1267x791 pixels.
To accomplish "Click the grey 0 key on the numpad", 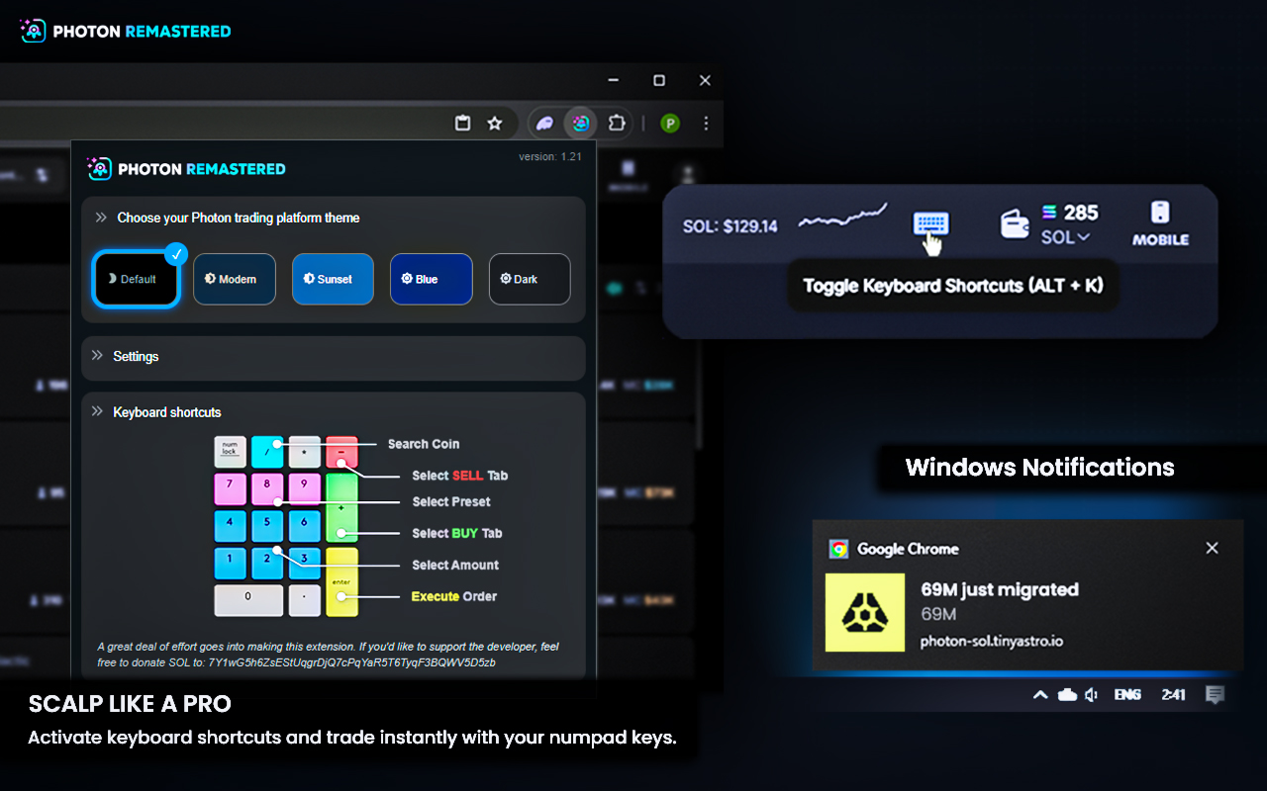I will click(248, 600).
